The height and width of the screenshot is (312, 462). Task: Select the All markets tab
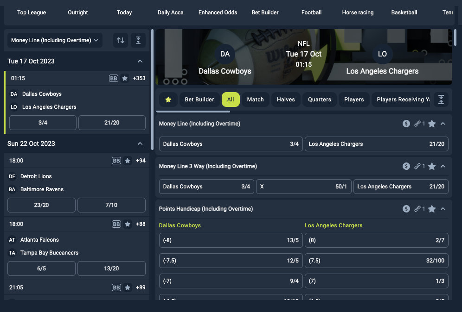coord(231,100)
